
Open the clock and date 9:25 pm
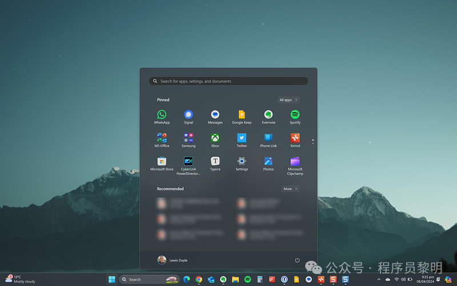pyautogui.click(x=425, y=279)
